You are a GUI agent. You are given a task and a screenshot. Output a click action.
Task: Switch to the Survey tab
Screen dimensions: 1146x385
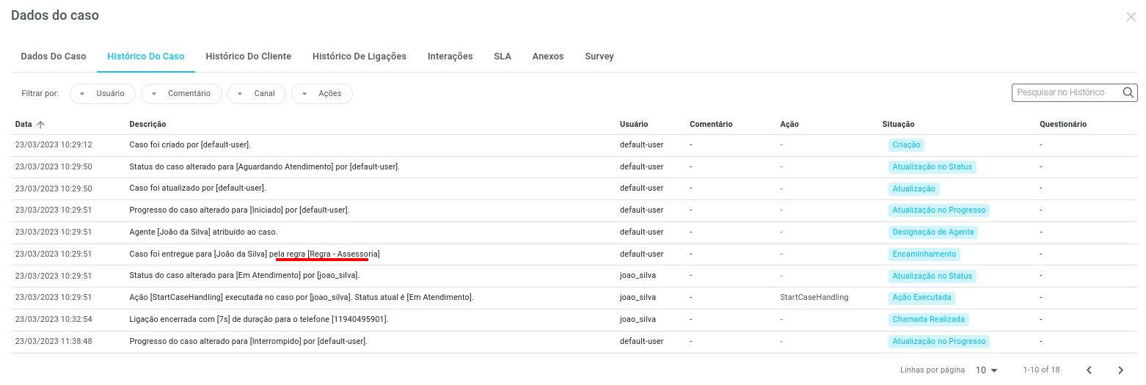pos(599,56)
